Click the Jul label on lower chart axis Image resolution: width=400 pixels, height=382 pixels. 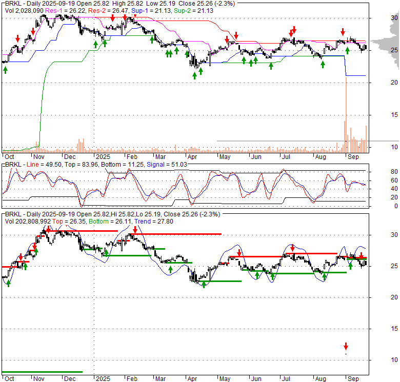click(x=286, y=379)
